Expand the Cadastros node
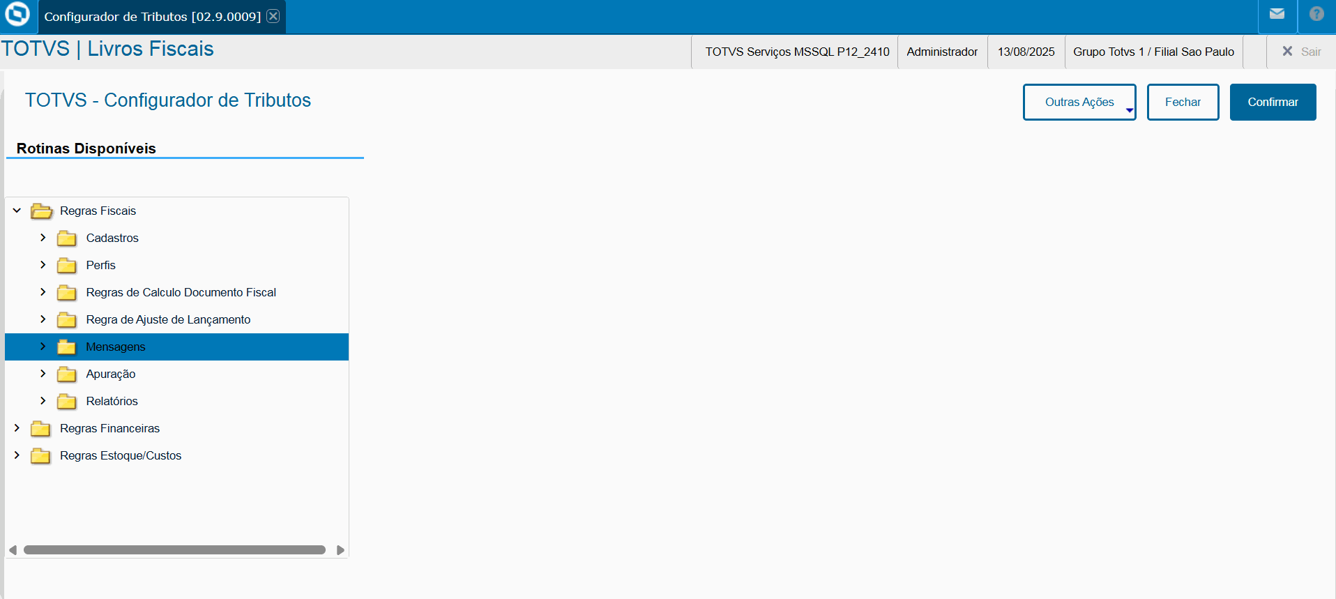This screenshot has height=599, width=1336. click(43, 238)
